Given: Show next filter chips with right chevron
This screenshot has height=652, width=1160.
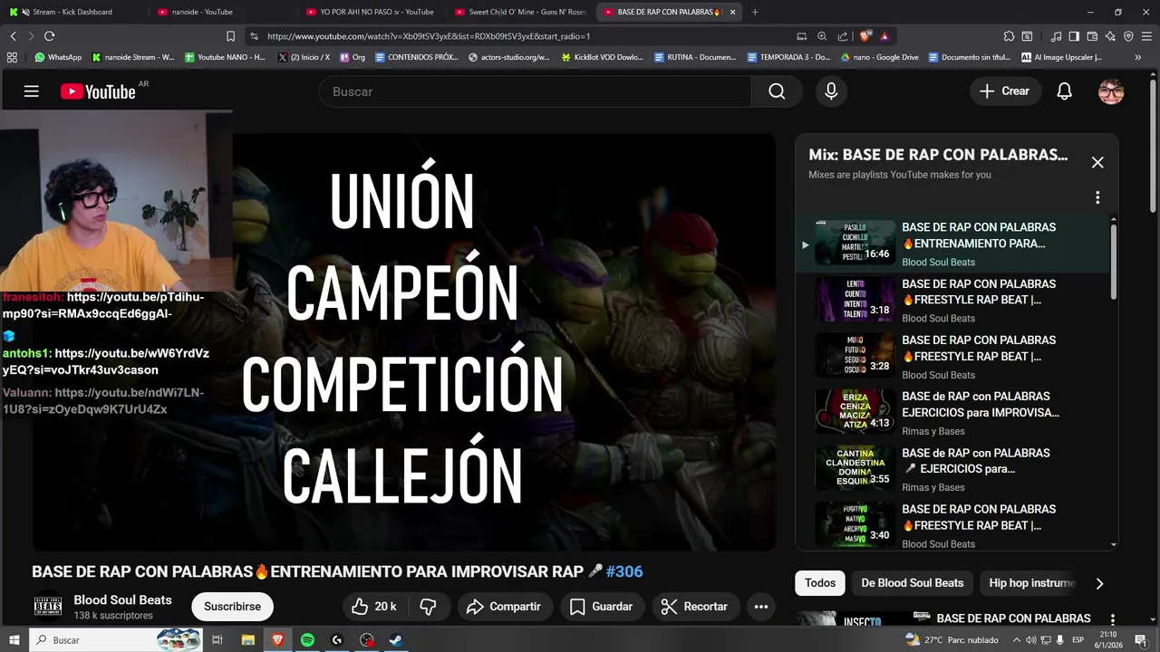Looking at the screenshot, I should pos(1100,584).
